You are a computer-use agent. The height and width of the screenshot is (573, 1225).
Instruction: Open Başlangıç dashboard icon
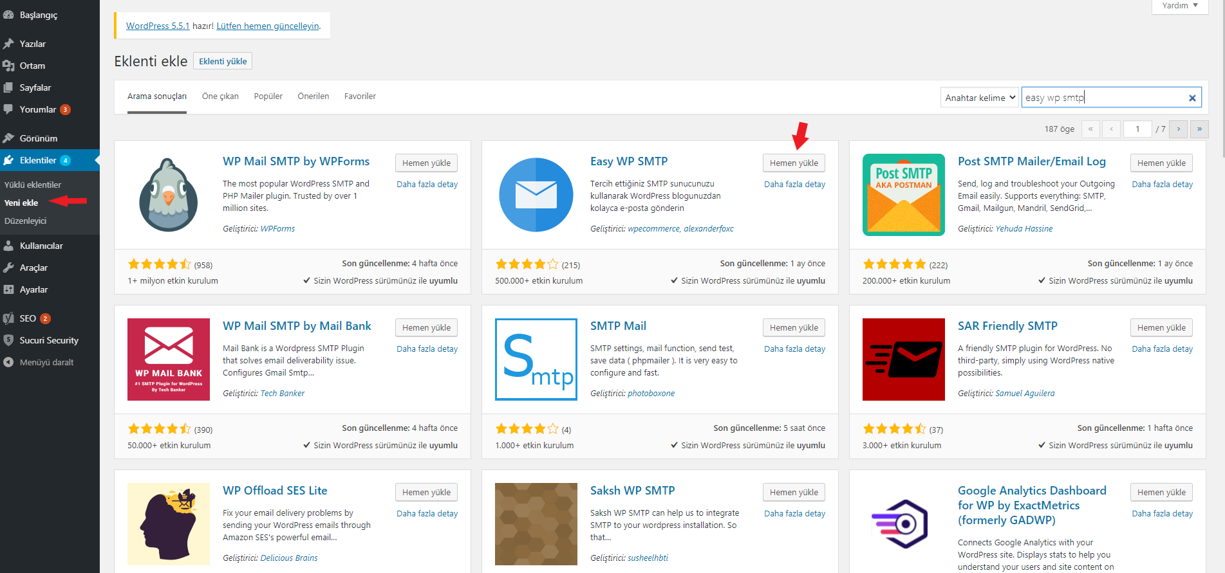click(8, 15)
